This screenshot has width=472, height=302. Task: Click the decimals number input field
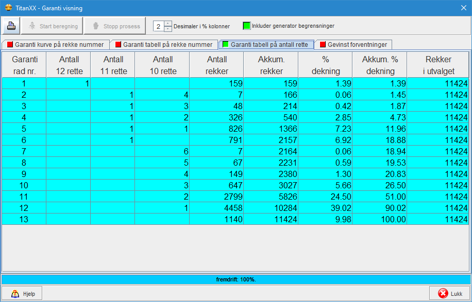158,26
